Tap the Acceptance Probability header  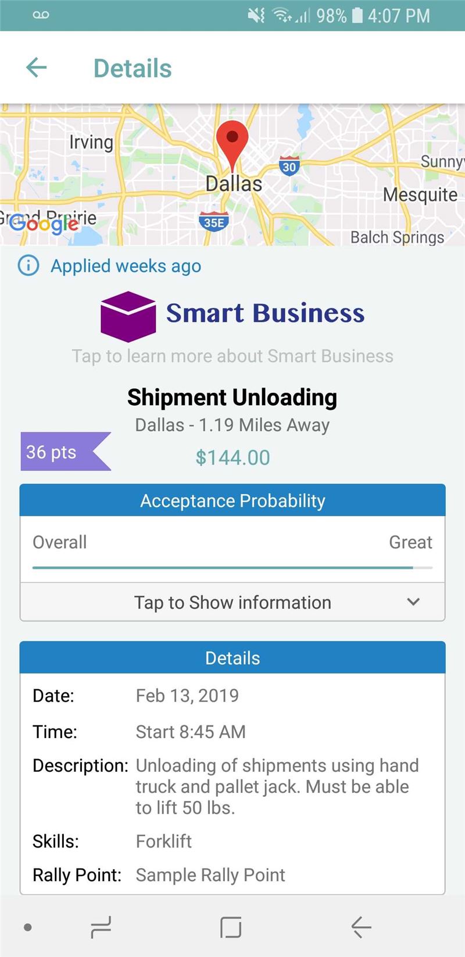(x=233, y=501)
